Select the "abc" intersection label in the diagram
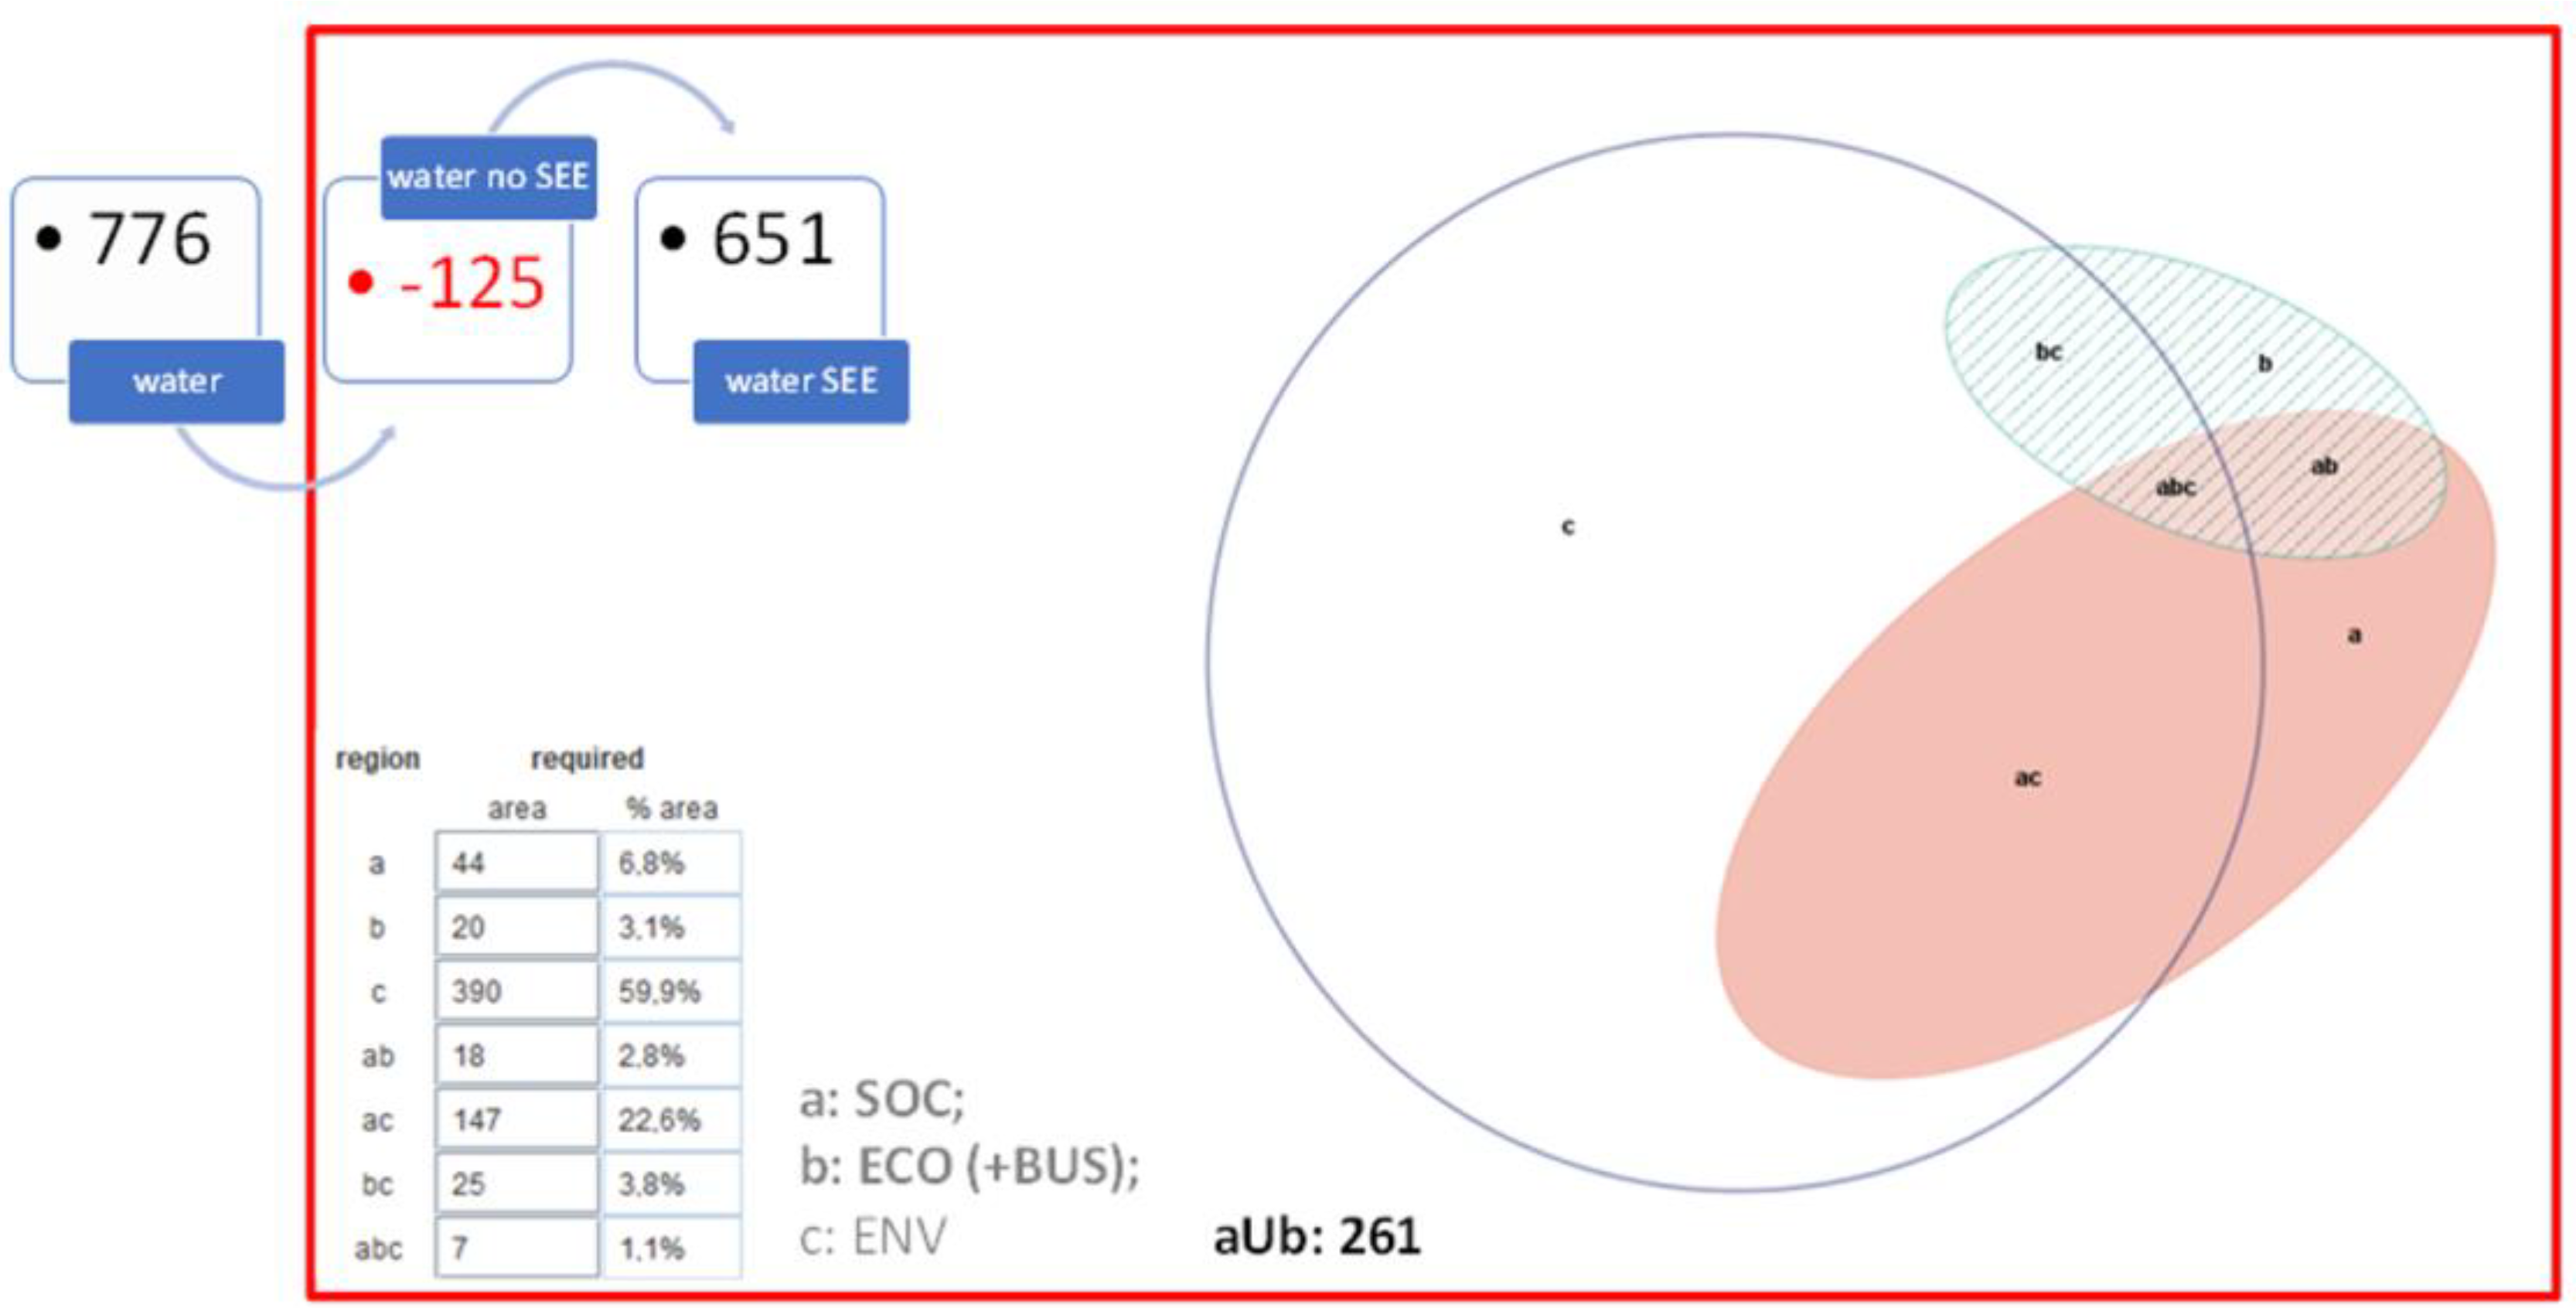This screenshot has height=1308, width=2576. coord(2175,487)
